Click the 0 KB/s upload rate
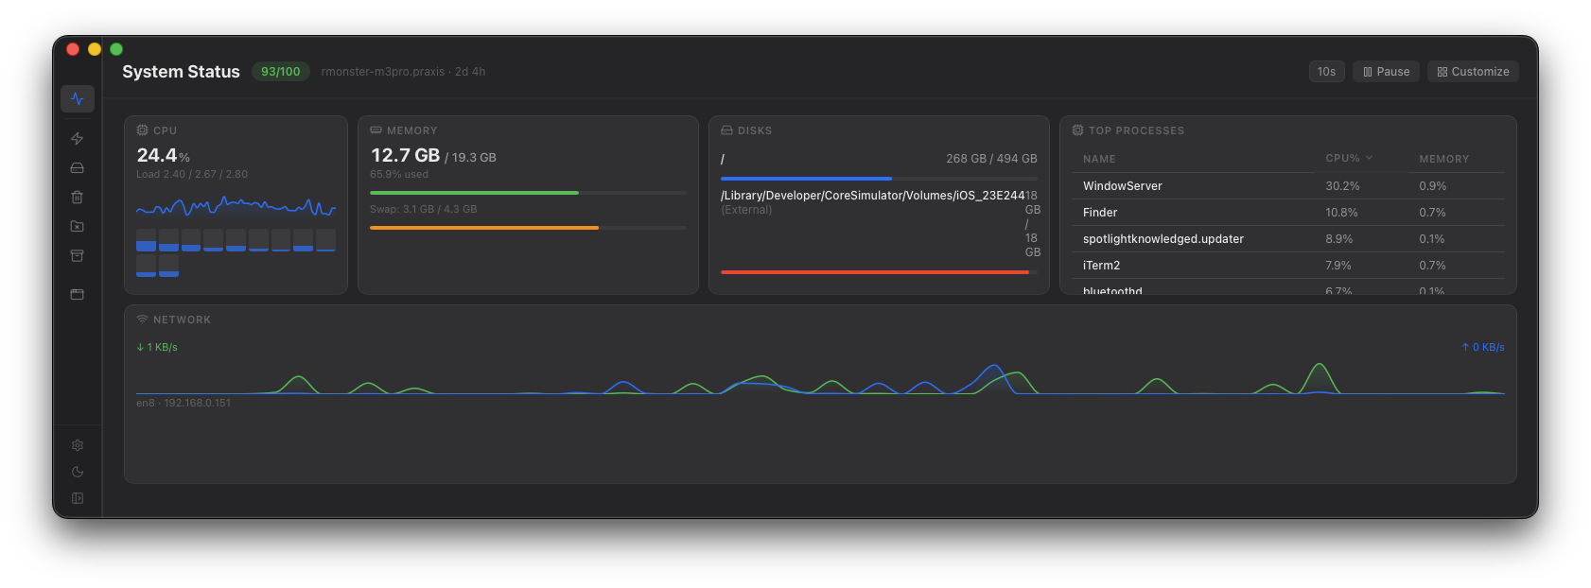Viewport: 1591px width, 588px height. tap(1483, 347)
